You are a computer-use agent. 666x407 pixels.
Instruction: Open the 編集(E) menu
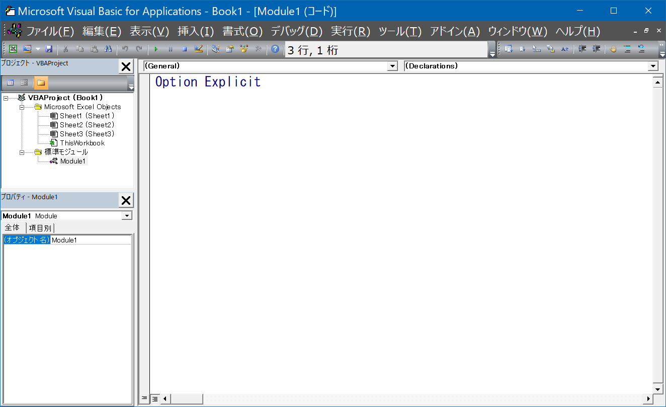point(102,31)
